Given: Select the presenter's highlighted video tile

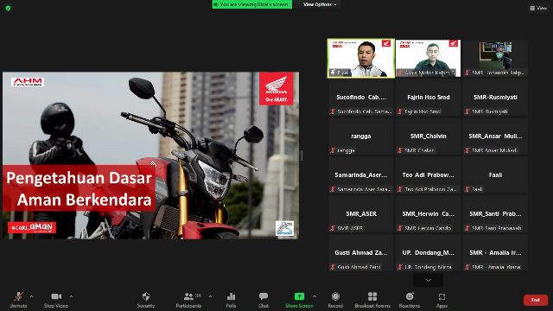Looking at the screenshot, I should click(x=361, y=58).
